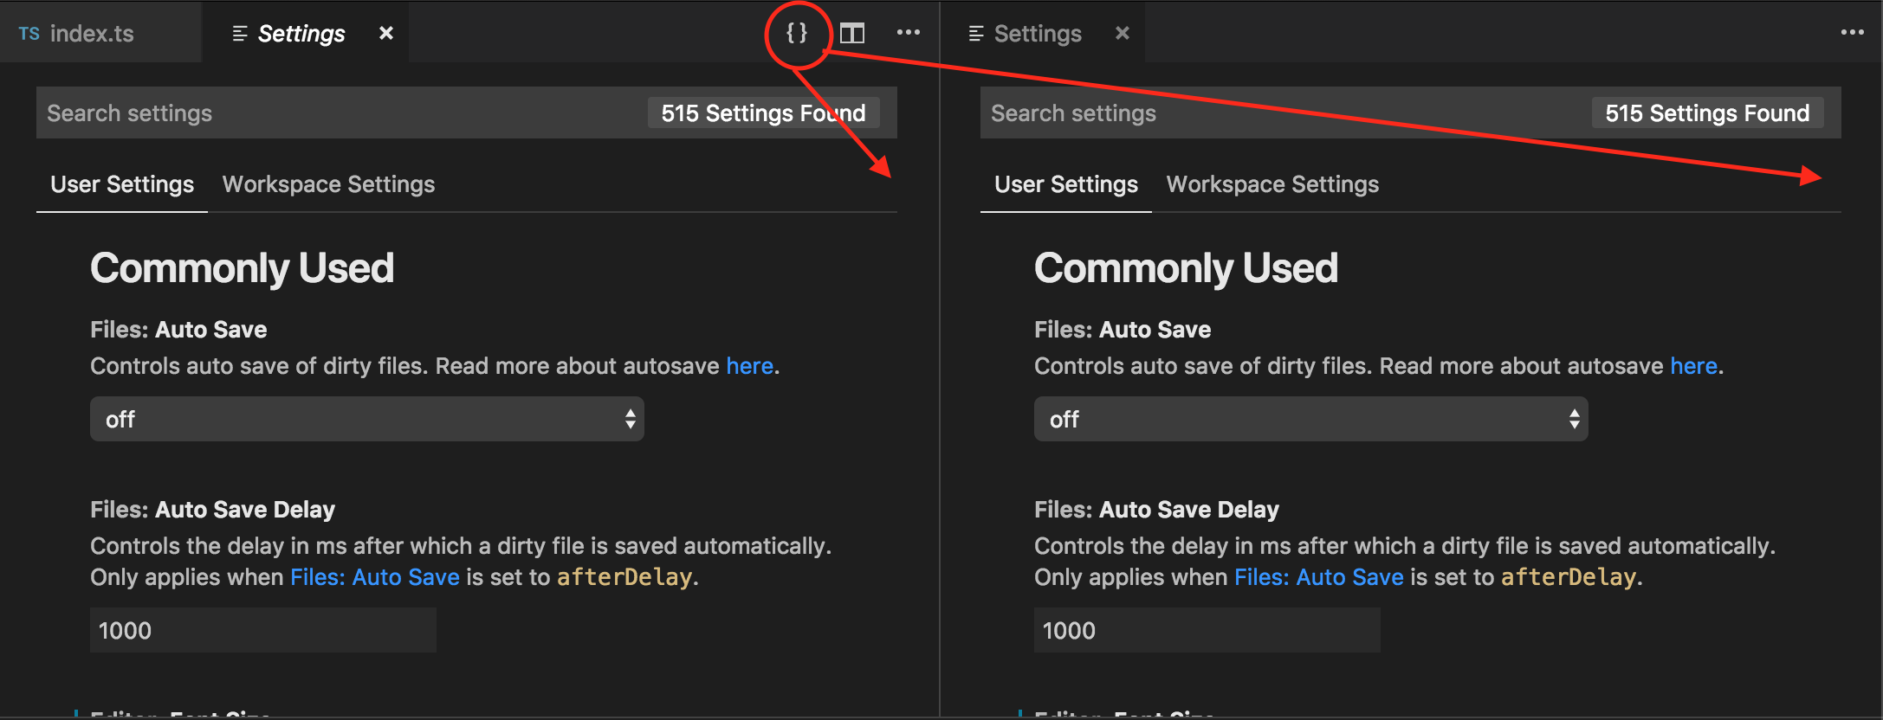The width and height of the screenshot is (1883, 720).
Task: Close the left Settings tab
Action: point(386,33)
